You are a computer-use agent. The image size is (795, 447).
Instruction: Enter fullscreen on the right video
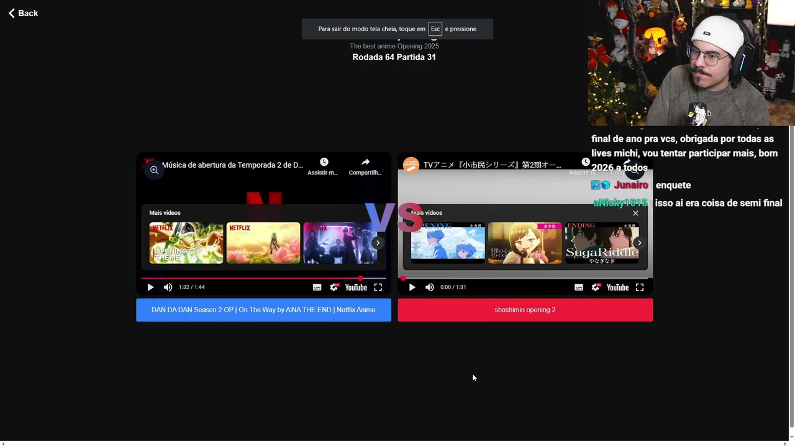click(x=639, y=287)
